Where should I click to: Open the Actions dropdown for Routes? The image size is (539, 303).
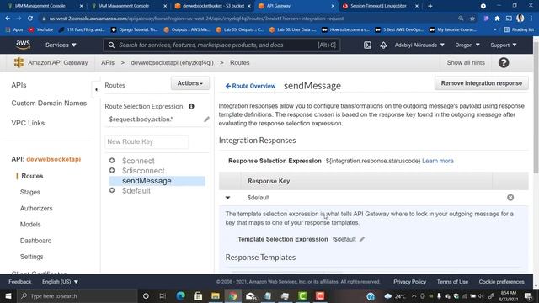190,83
